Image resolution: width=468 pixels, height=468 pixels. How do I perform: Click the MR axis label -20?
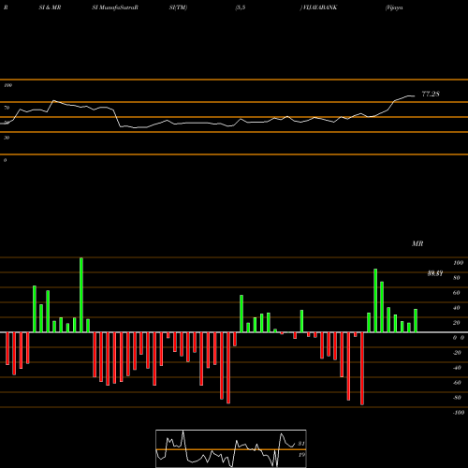(x=457, y=353)
